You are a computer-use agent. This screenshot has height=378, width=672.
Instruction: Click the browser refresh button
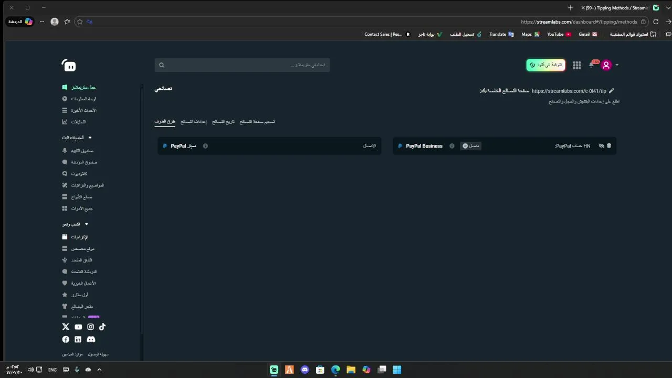point(656,22)
